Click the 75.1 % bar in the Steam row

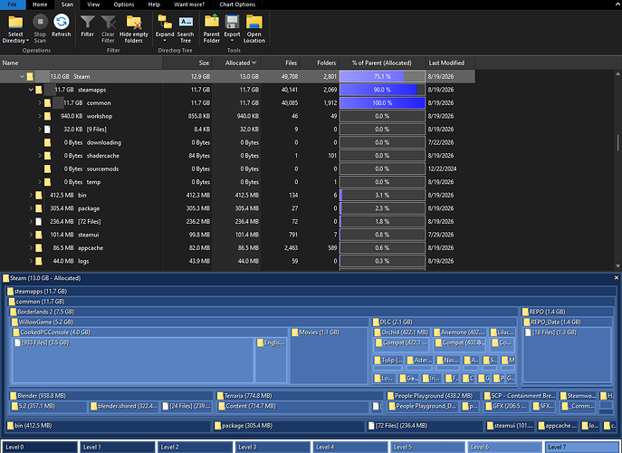tap(382, 77)
